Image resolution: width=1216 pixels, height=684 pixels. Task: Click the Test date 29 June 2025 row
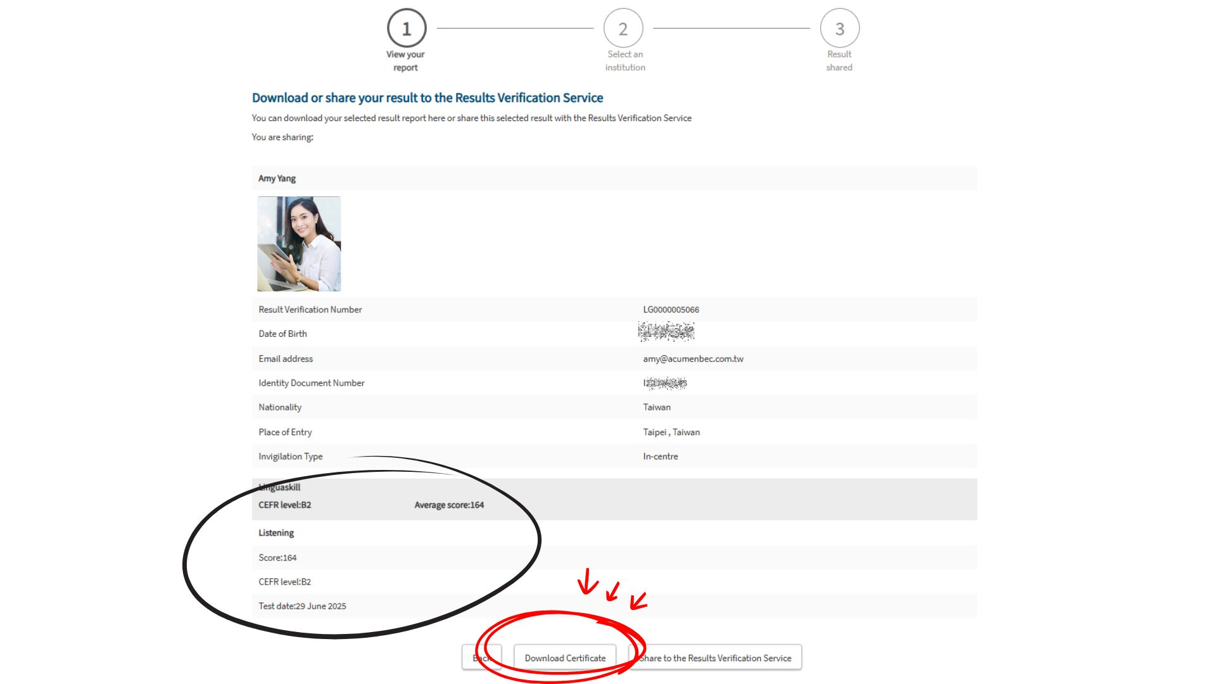(302, 606)
